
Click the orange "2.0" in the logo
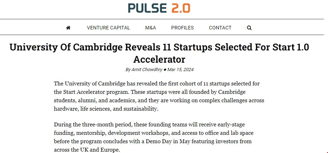point(181,8)
